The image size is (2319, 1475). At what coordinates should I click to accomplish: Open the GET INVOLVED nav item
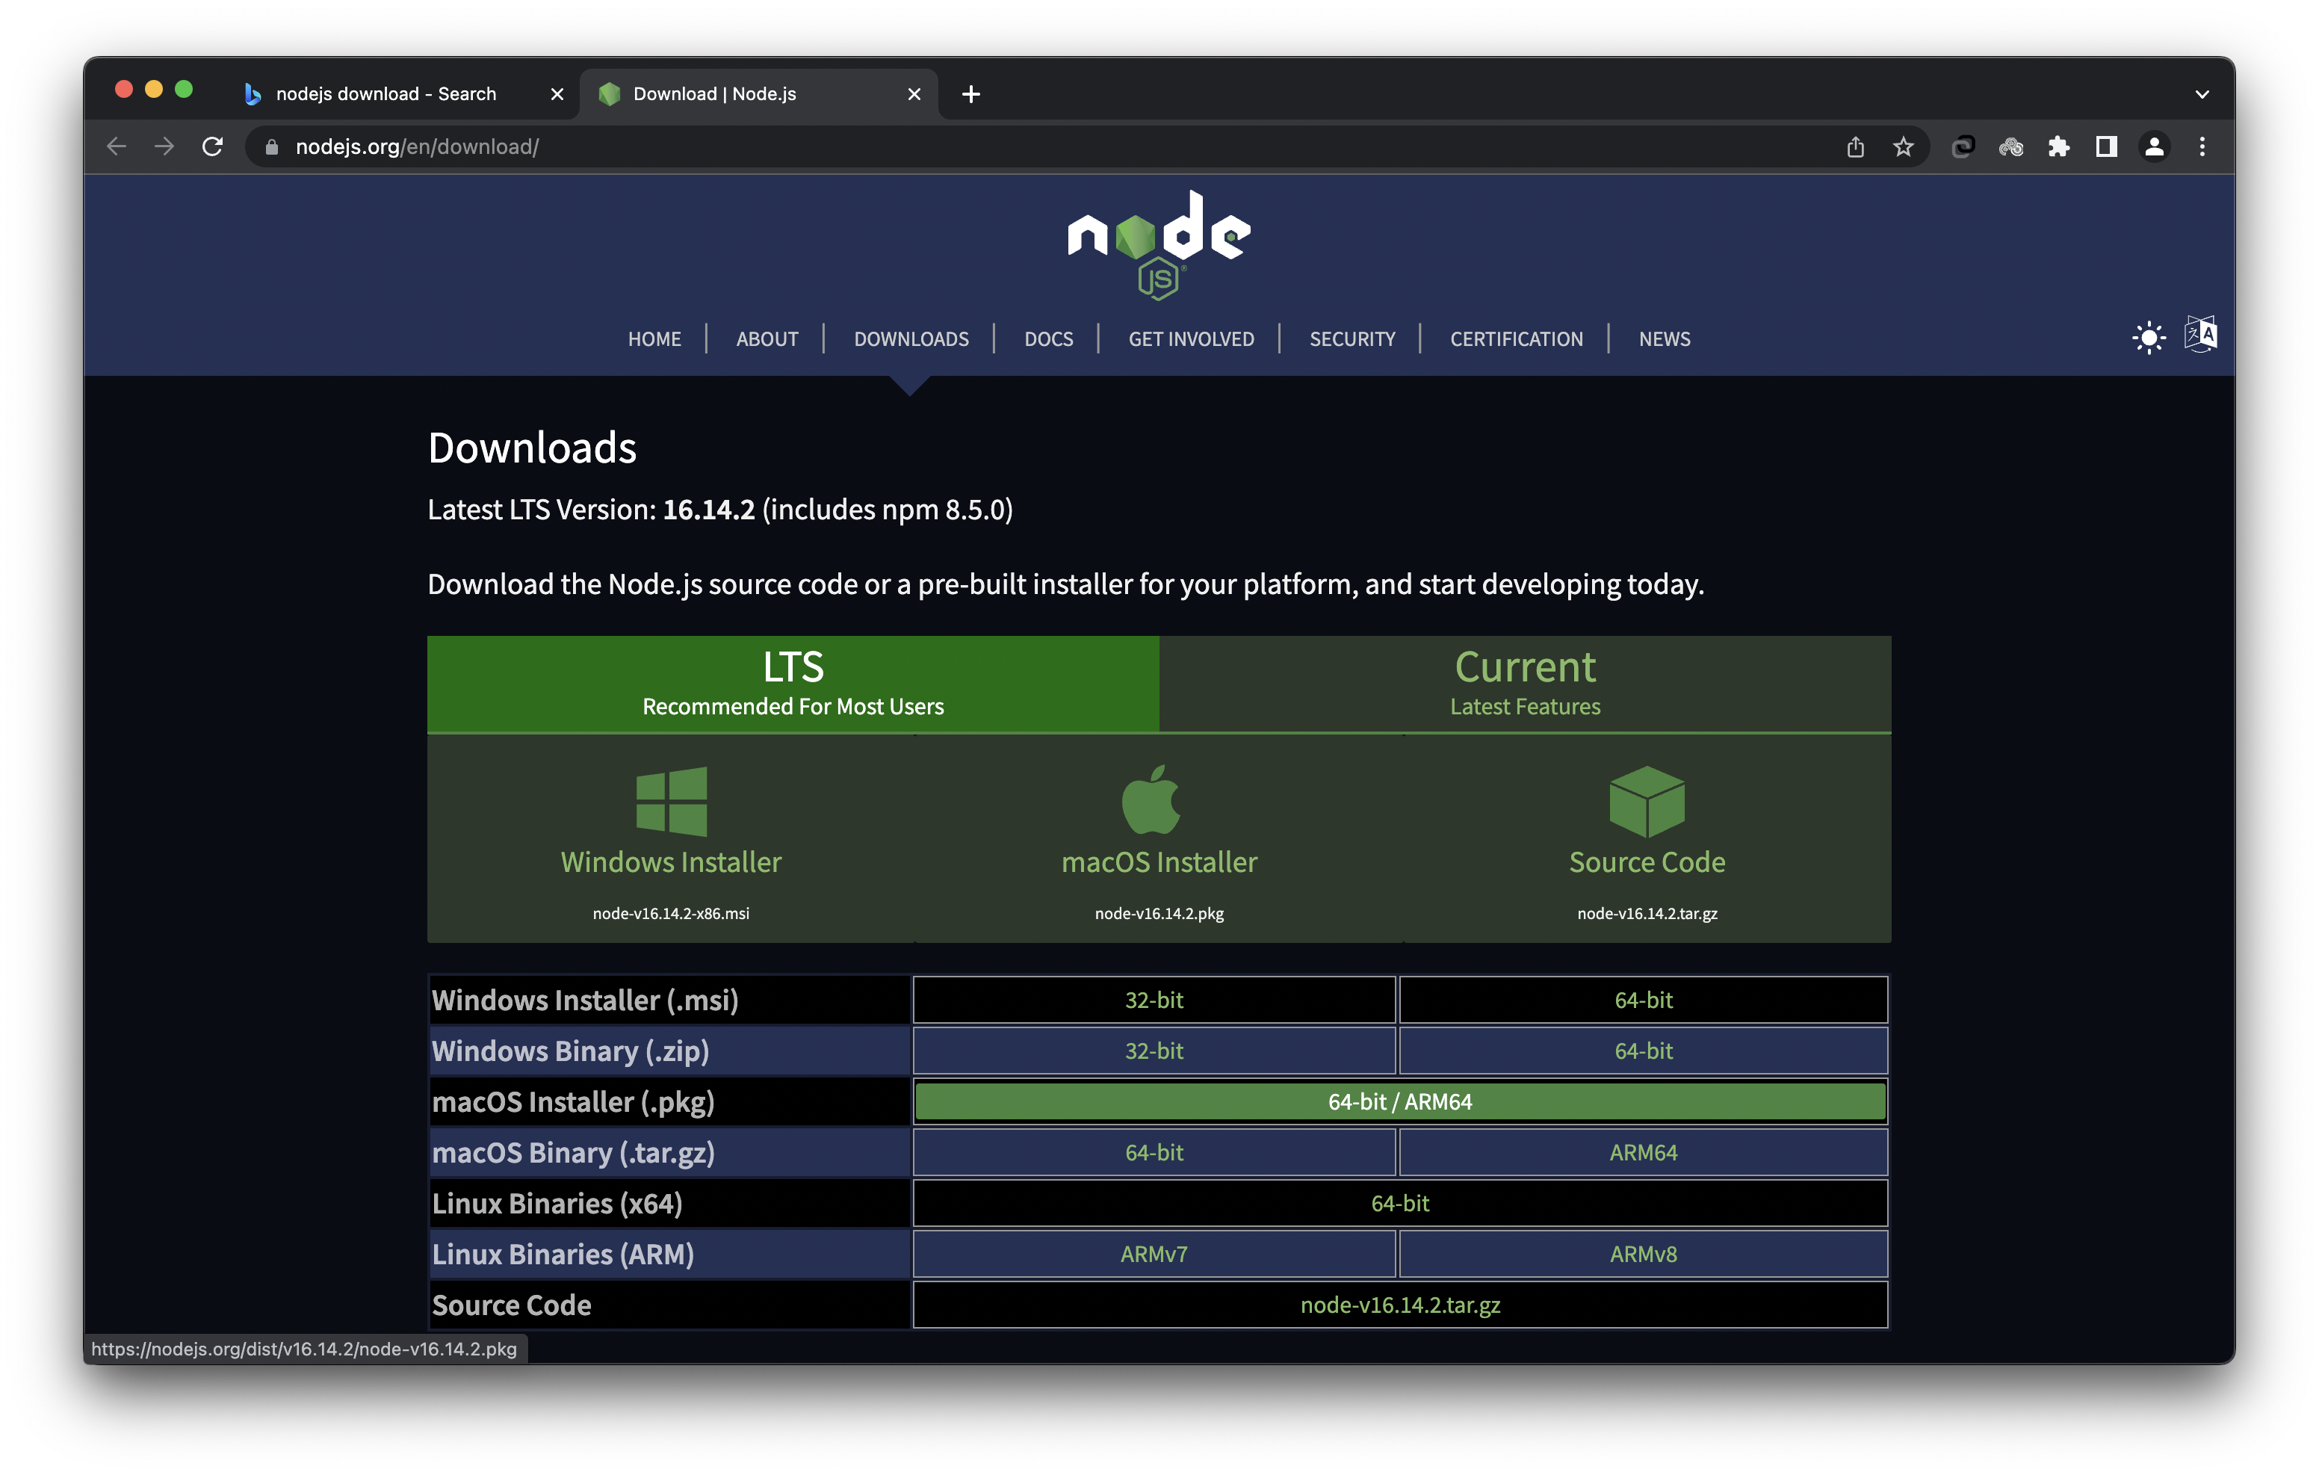point(1192,339)
